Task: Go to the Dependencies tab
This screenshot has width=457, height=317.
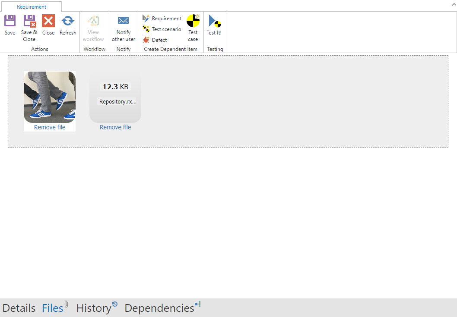Action: tap(159, 308)
